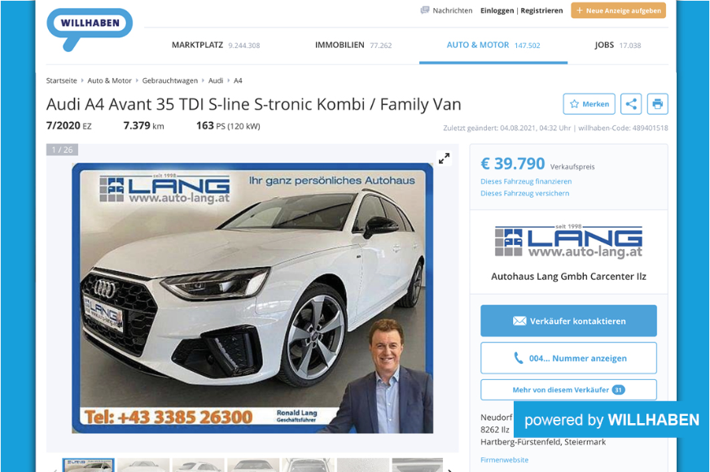Open the Firmenwebsite link
The width and height of the screenshot is (710, 472).
pyautogui.click(x=505, y=460)
